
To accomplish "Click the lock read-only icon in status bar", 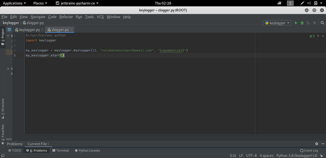I will click(x=321, y=155).
